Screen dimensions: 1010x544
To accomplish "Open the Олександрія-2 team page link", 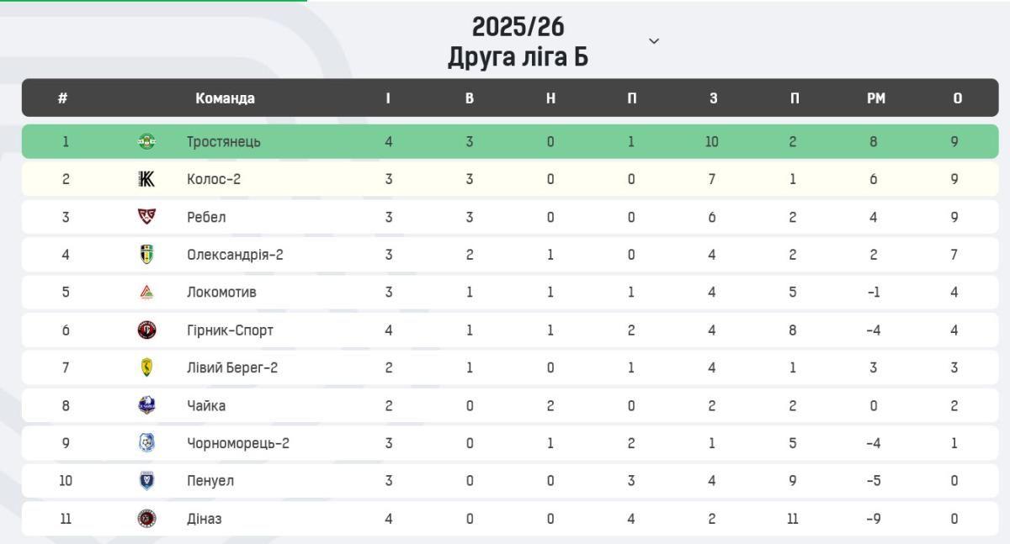I will [235, 255].
